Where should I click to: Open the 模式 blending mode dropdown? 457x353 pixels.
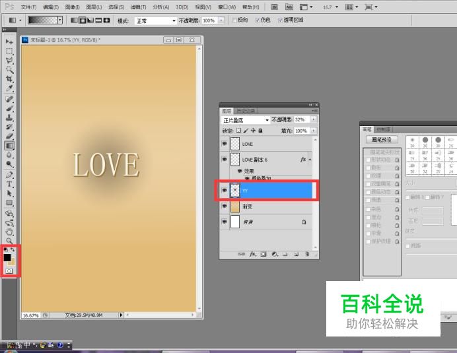coord(155,20)
